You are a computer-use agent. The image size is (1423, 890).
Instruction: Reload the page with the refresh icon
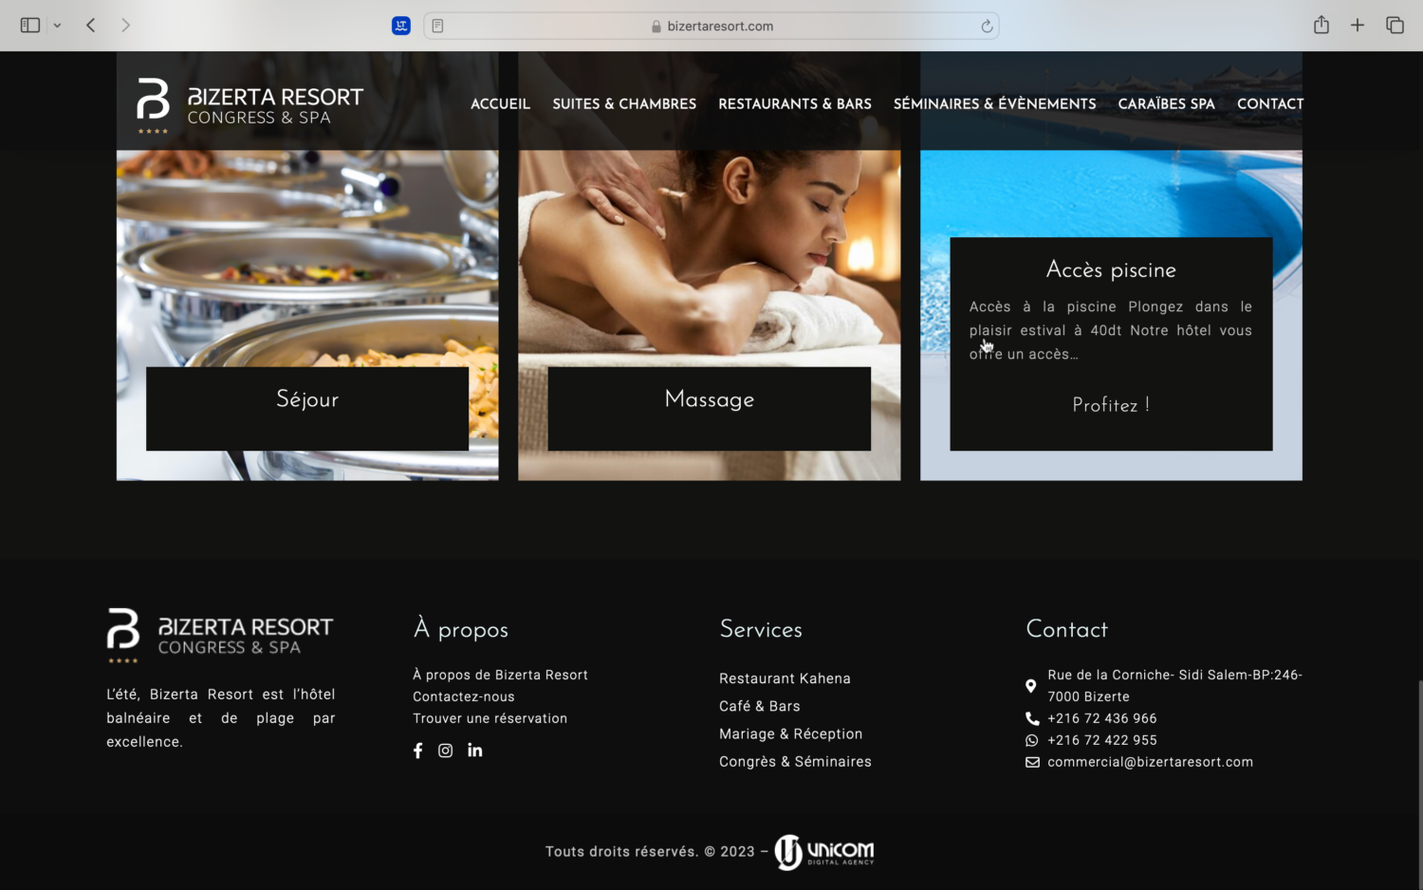coord(987,27)
